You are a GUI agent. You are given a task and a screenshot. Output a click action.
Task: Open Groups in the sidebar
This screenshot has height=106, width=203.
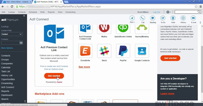point(5,60)
